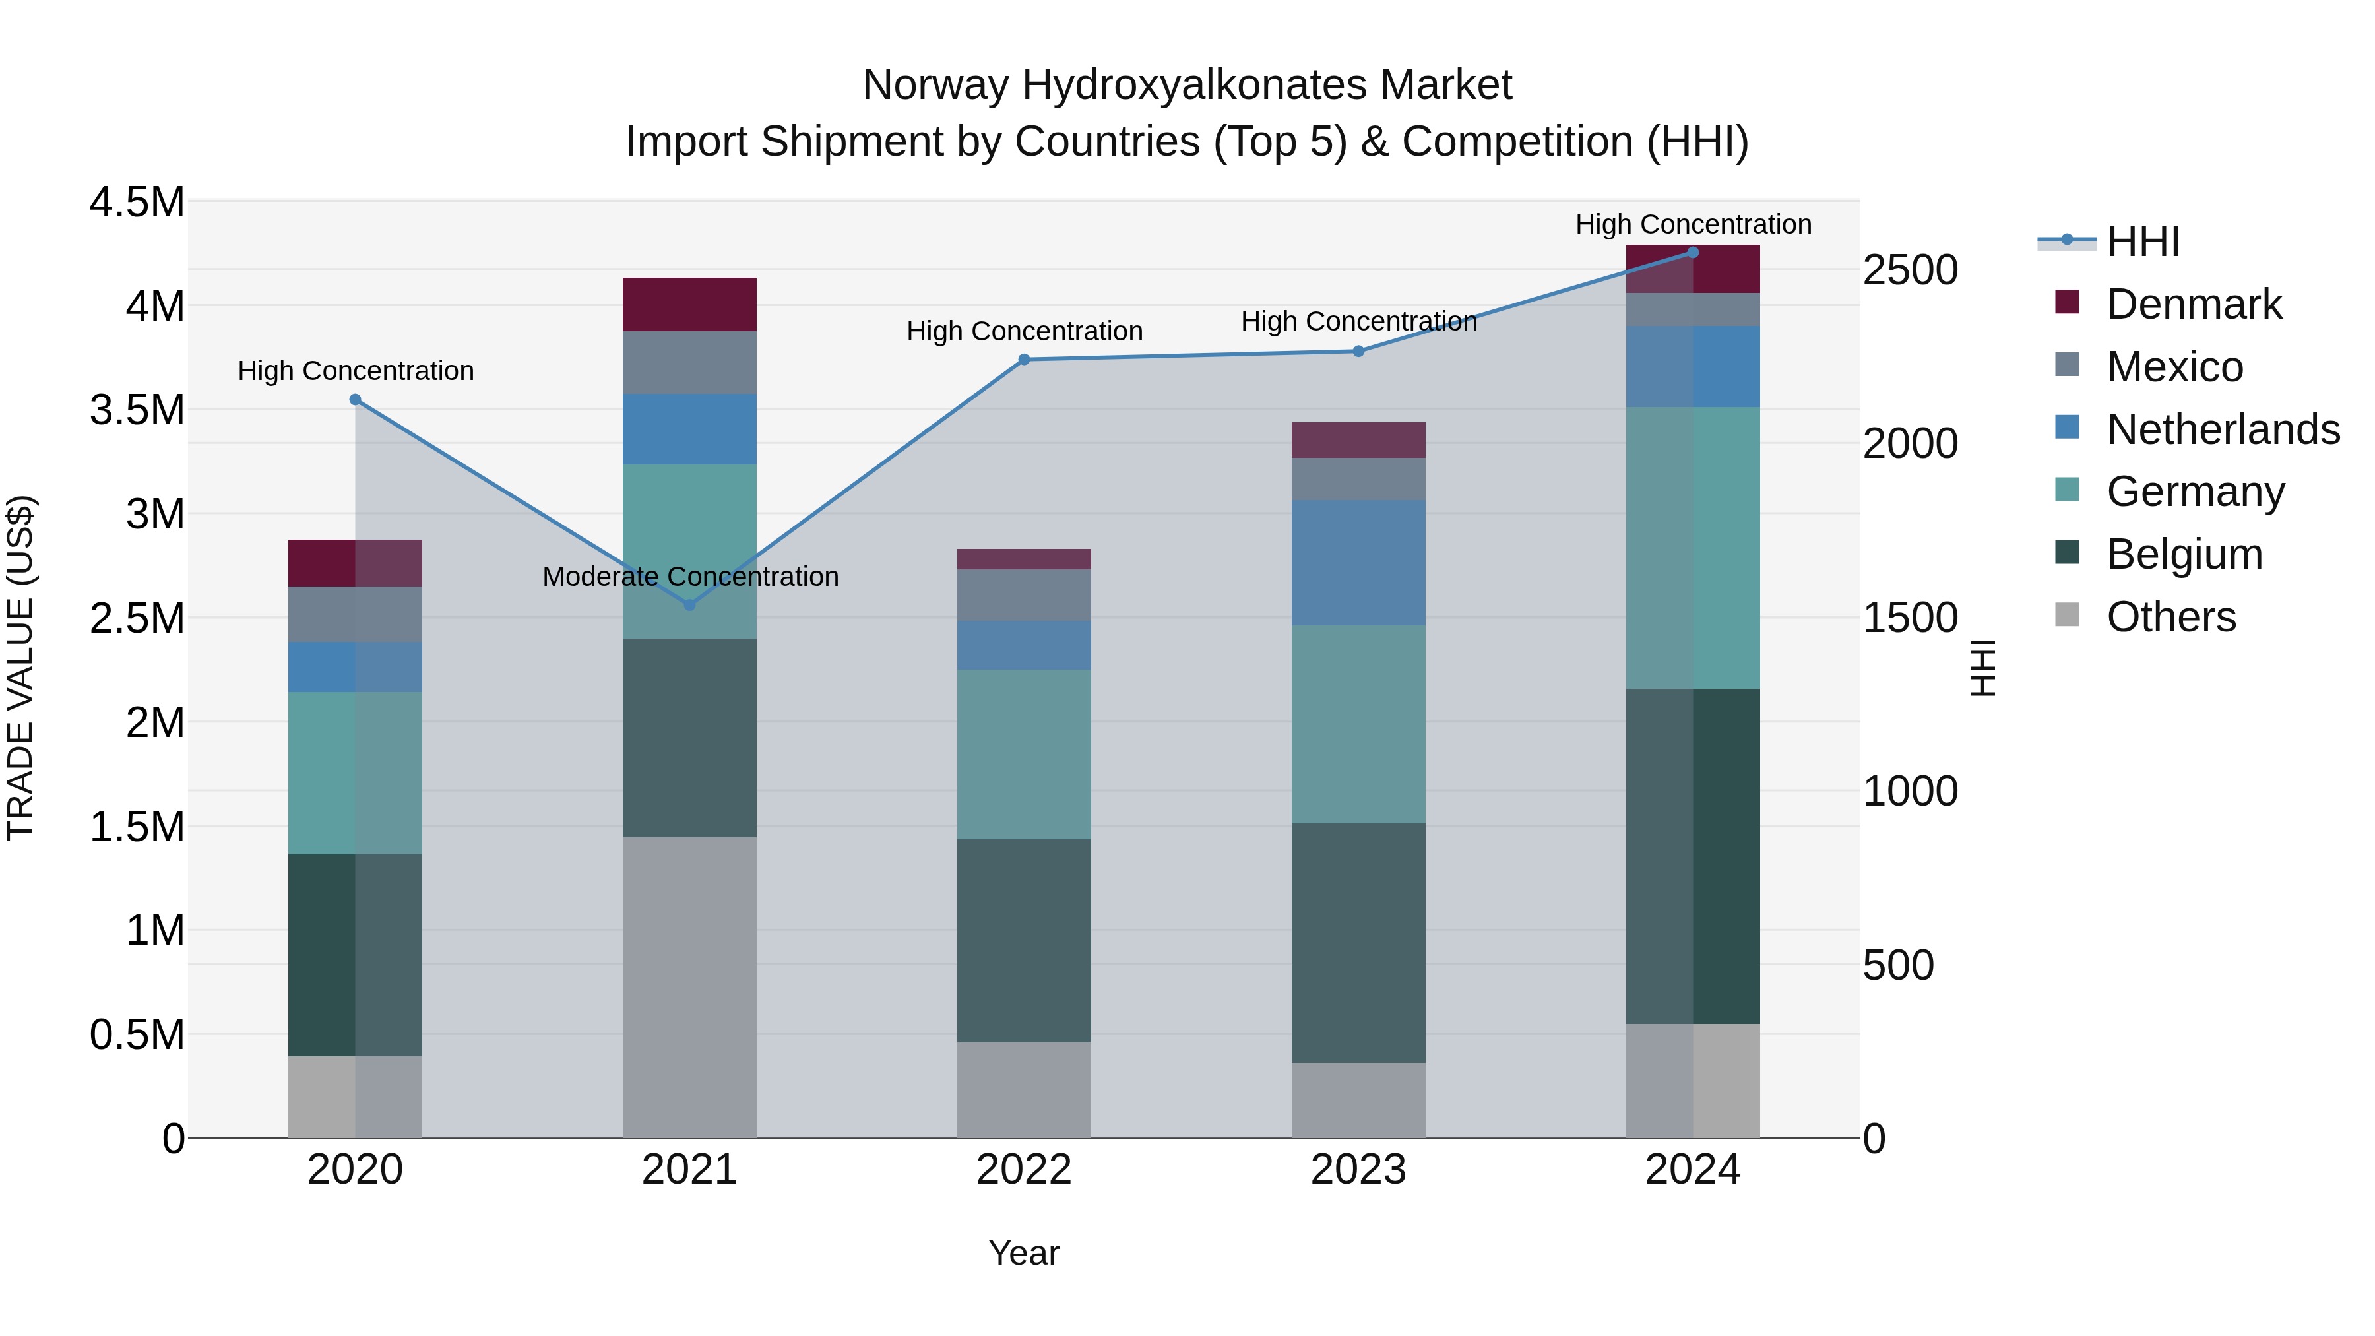Click the 2500 HHI axis tick label
This screenshot has width=2375, height=1336.
tap(1911, 270)
